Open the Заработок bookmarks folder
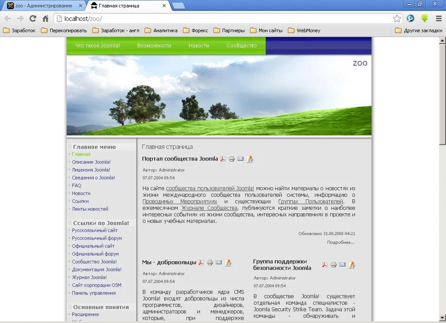The width and height of the screenshot is (446, 323). 19,30
